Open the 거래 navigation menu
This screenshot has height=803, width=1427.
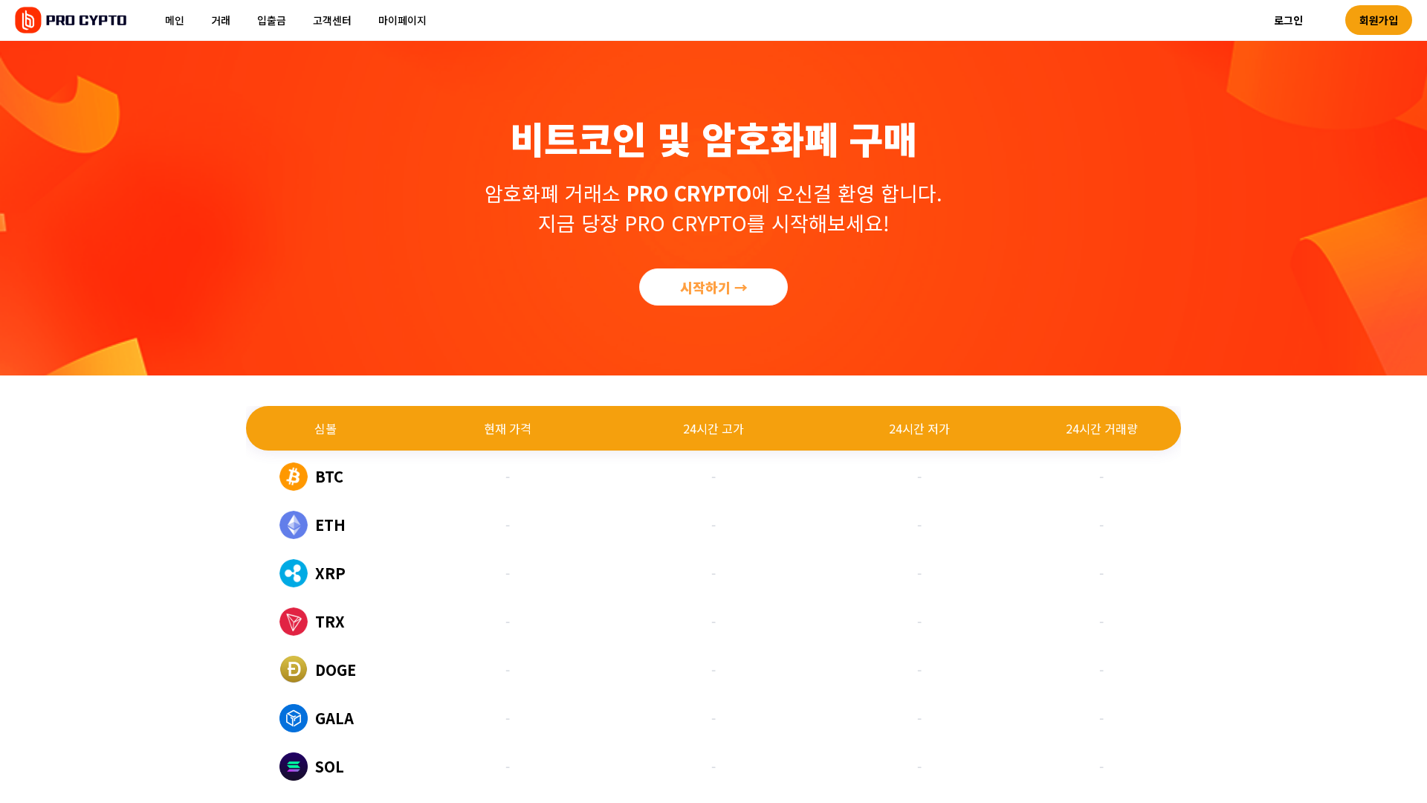pyautogui.click(x=220, y=20)
